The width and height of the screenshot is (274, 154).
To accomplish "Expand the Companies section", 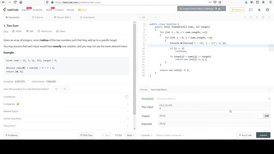I will [x=66, y=104].
